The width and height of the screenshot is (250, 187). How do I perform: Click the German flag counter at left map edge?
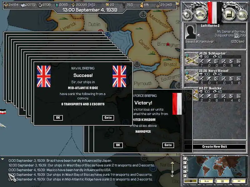[3, 112]
